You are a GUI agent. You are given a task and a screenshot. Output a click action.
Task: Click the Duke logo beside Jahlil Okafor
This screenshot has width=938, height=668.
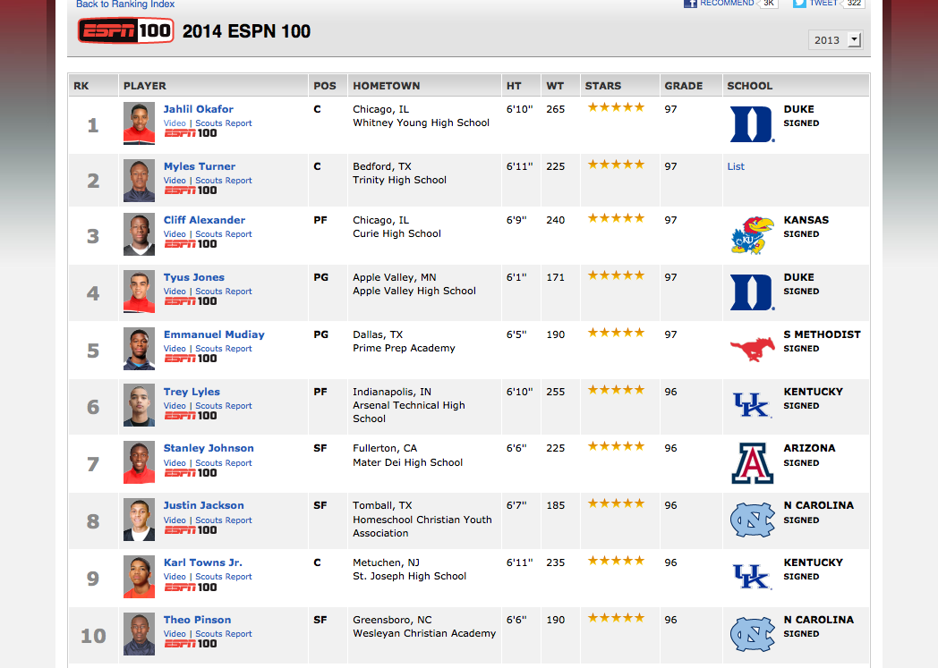click(752, 124)
